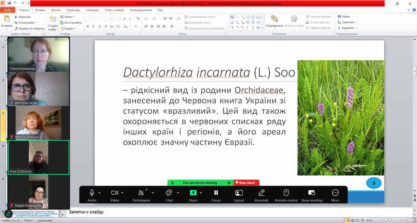Mute microphone with the Audio button

pos(92,193)
